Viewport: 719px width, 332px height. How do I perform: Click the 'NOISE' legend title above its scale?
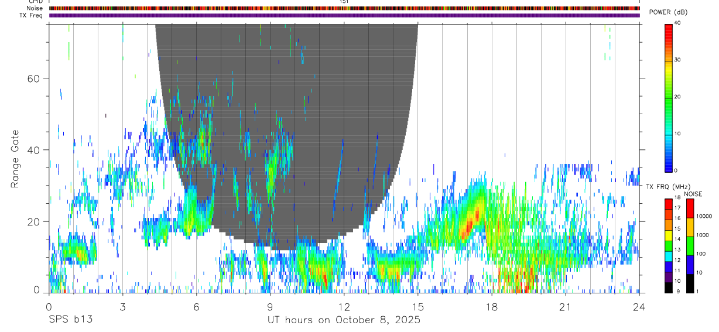[x=693, y=194]
